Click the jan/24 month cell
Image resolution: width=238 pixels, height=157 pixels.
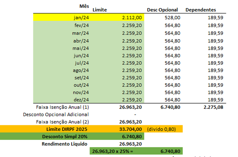point(81,18)
